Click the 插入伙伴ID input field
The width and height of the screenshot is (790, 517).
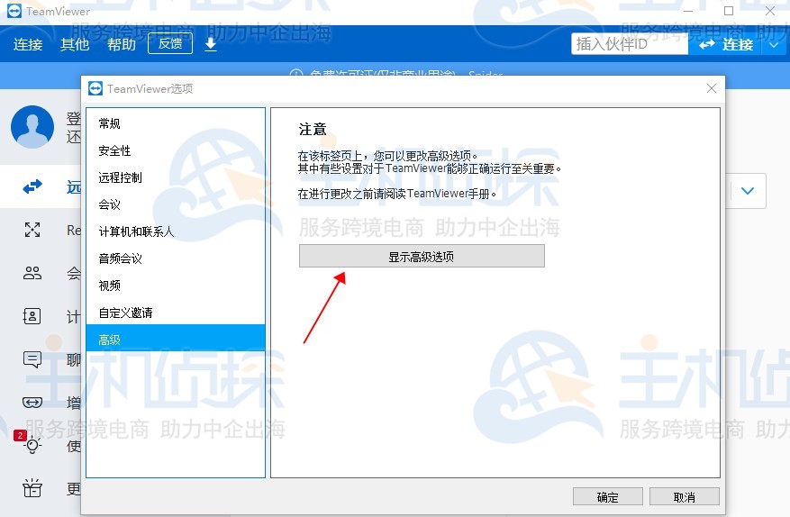(630, 44)
